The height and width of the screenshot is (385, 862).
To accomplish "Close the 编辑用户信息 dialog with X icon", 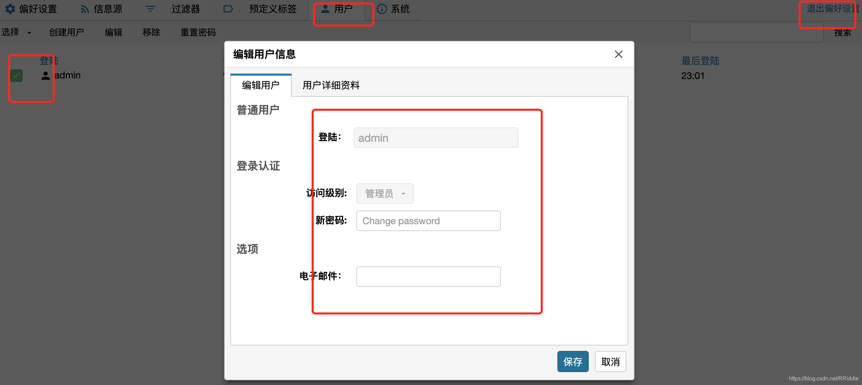I will pos(618,54).
